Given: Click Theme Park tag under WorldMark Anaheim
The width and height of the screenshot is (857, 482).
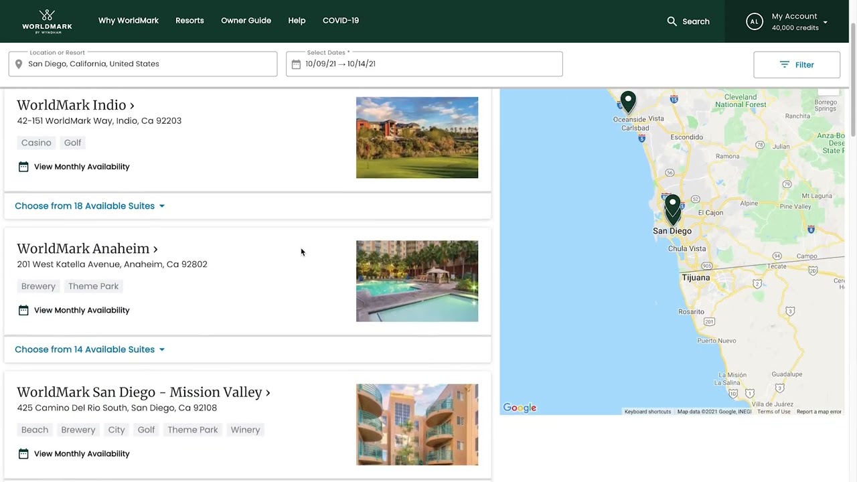Looking at the screenshot, I should (x=93, y=287).
